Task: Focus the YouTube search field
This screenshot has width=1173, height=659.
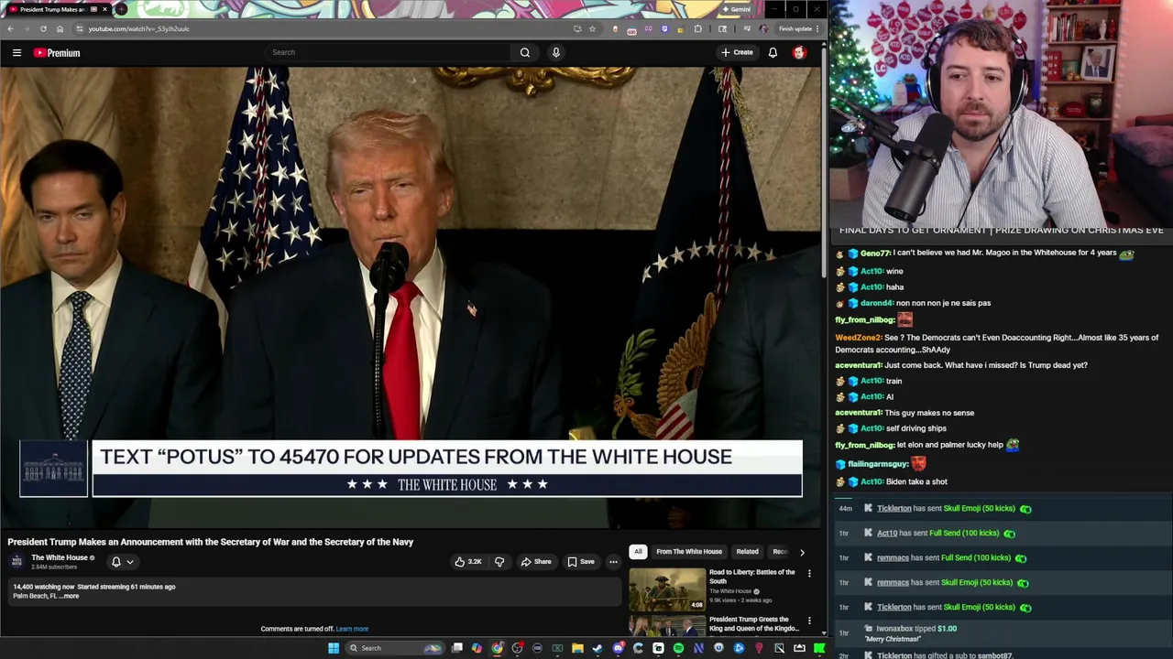Action: click(389, 52)
